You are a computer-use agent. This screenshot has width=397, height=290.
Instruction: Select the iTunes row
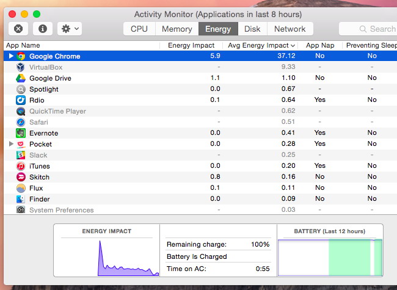[x=200, y=166]
